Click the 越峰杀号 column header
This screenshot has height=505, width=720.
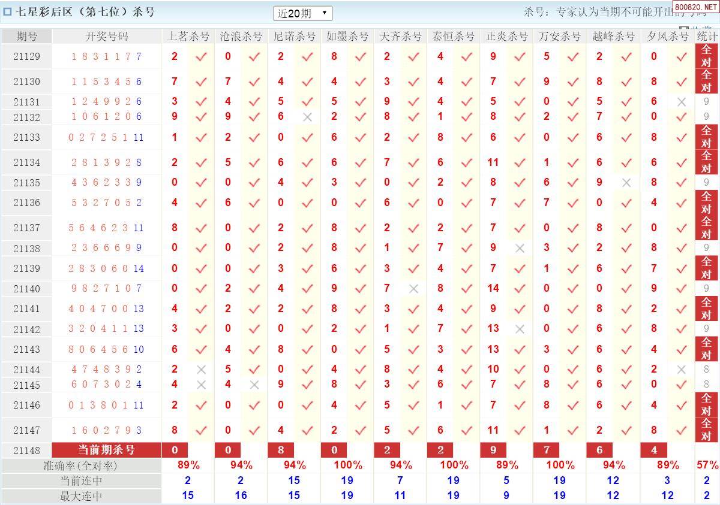pos(613,37)
